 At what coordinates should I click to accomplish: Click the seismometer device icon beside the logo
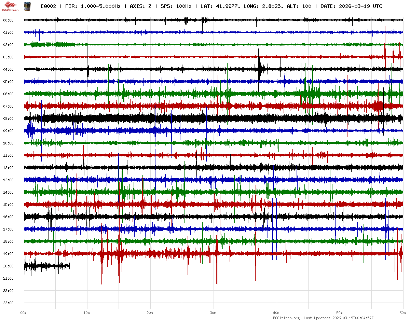click(26, 6)
